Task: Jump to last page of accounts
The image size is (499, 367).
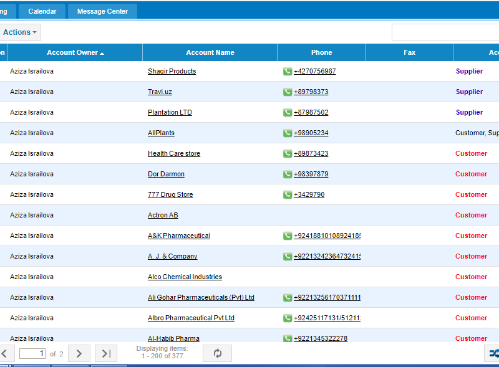Action: 106,353
